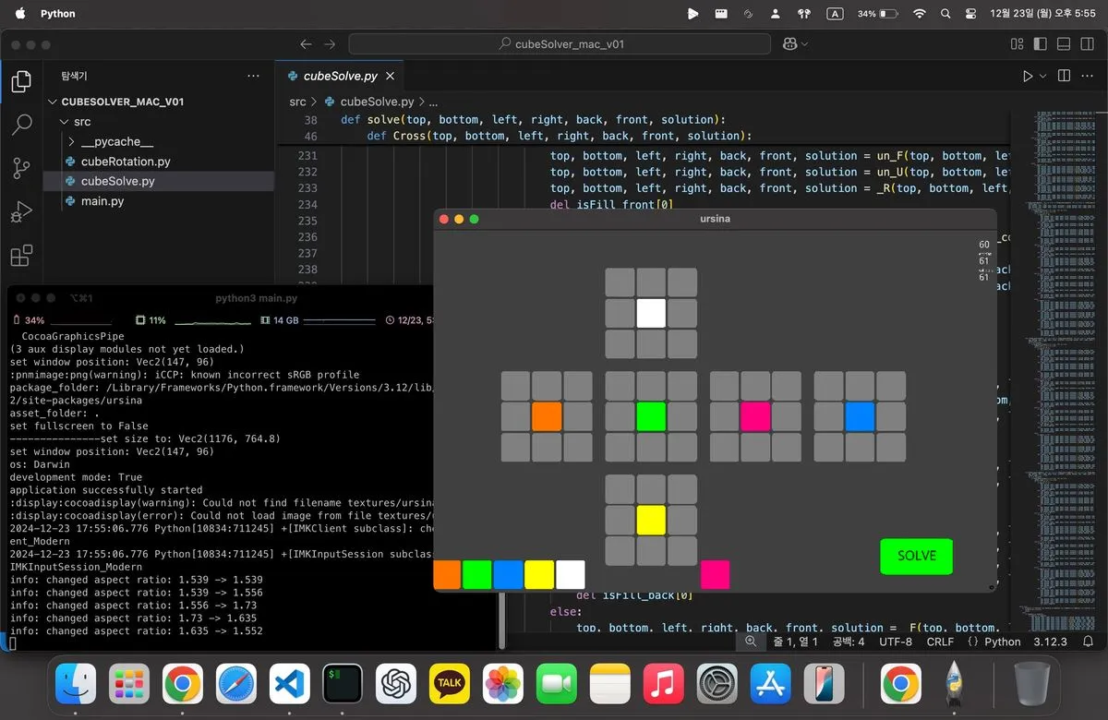This screenshot has width=1108, height=720.
Task: Toggle the primary side bar layout button
Action: 1040,43
